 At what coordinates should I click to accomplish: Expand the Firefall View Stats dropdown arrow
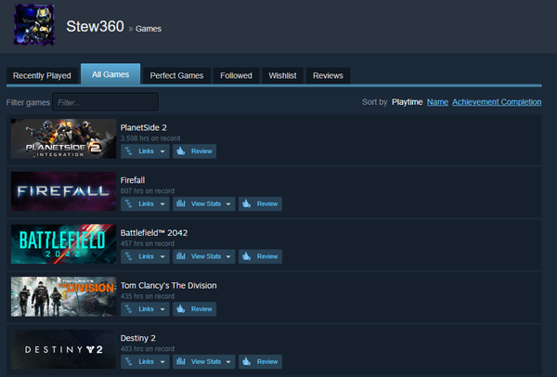(x=228, y=204)
